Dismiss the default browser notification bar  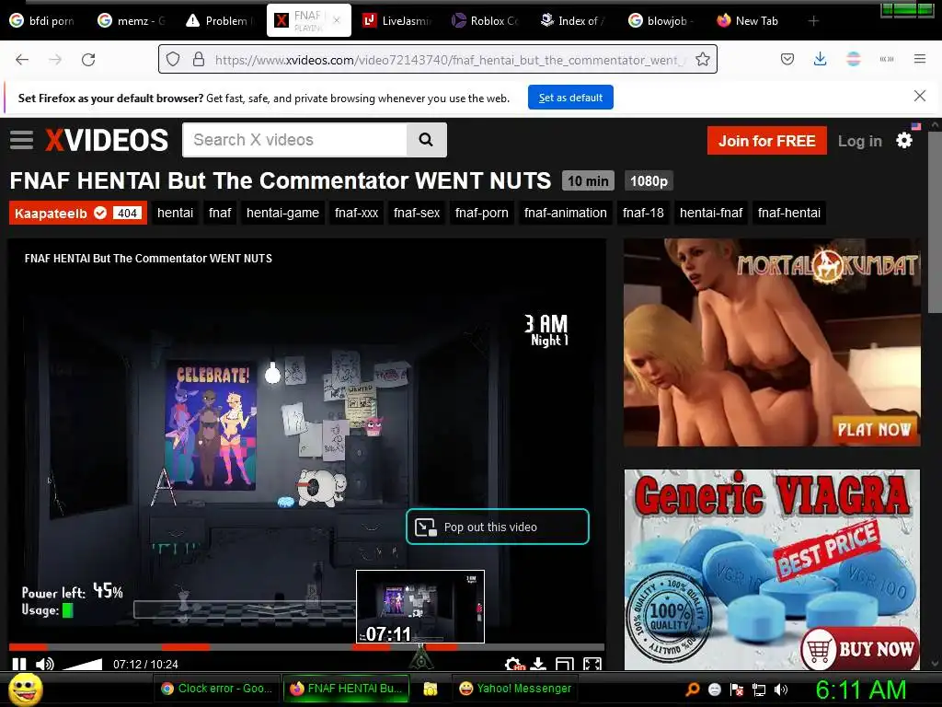tap(919, 96)
